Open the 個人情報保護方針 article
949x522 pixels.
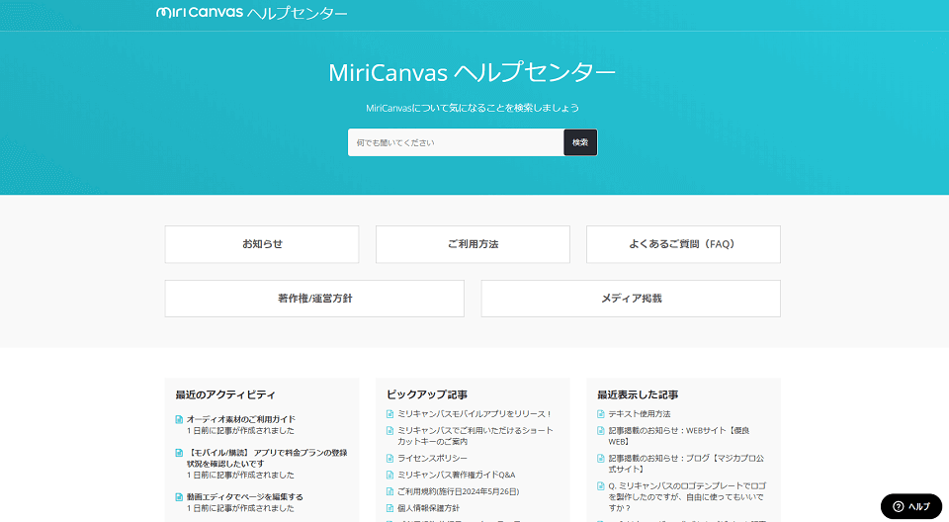(x=428, y=508)
